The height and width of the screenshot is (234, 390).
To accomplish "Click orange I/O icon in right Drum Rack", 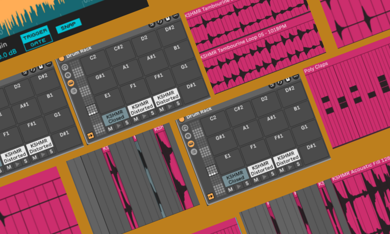I will [211, 196].
